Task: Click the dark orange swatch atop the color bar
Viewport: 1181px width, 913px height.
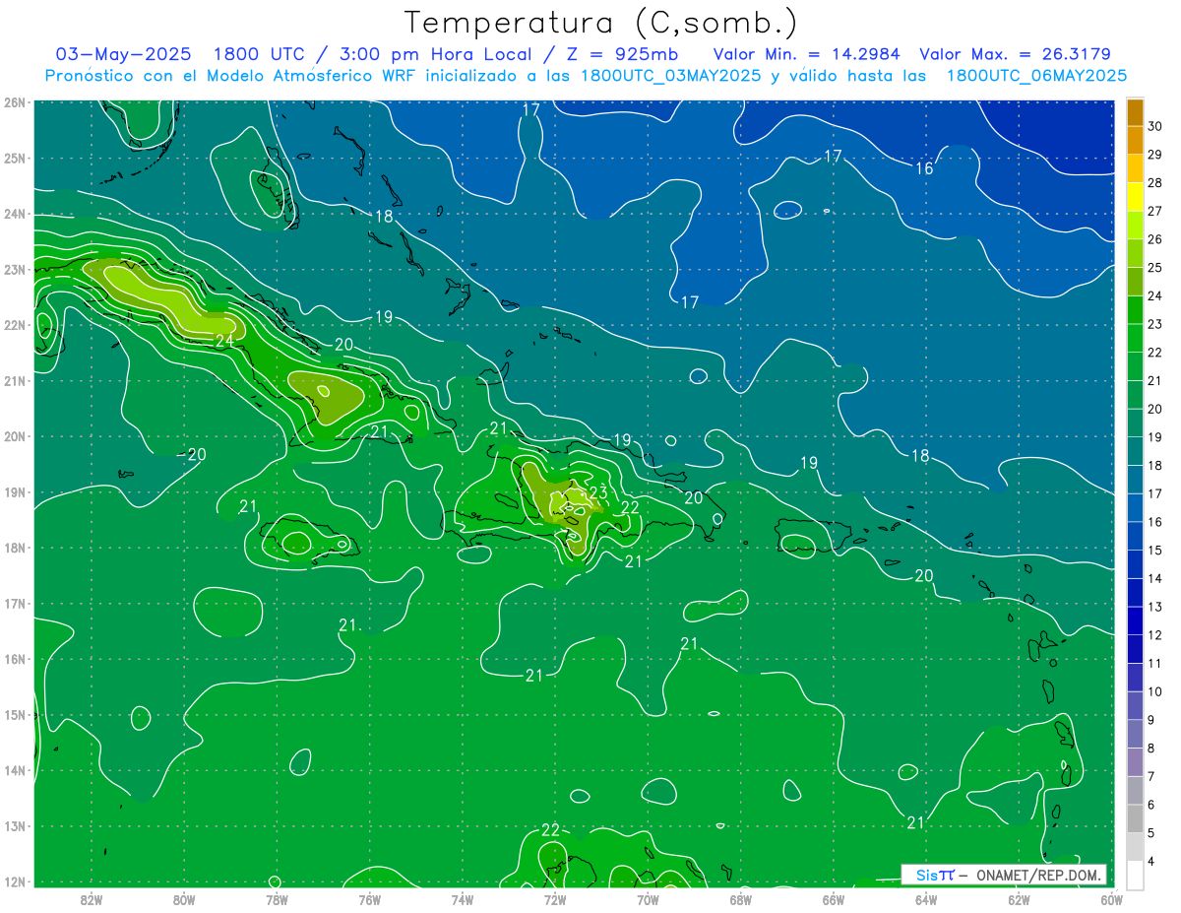Action: click(x=1135, y=111)
